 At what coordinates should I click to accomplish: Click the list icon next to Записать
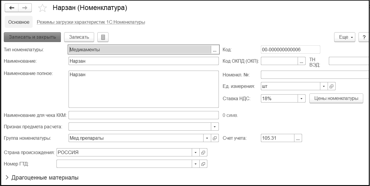click(103, 37)
